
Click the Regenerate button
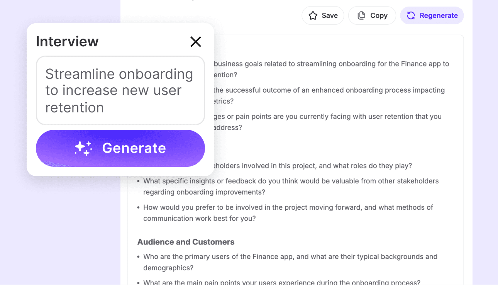(432, 15)
